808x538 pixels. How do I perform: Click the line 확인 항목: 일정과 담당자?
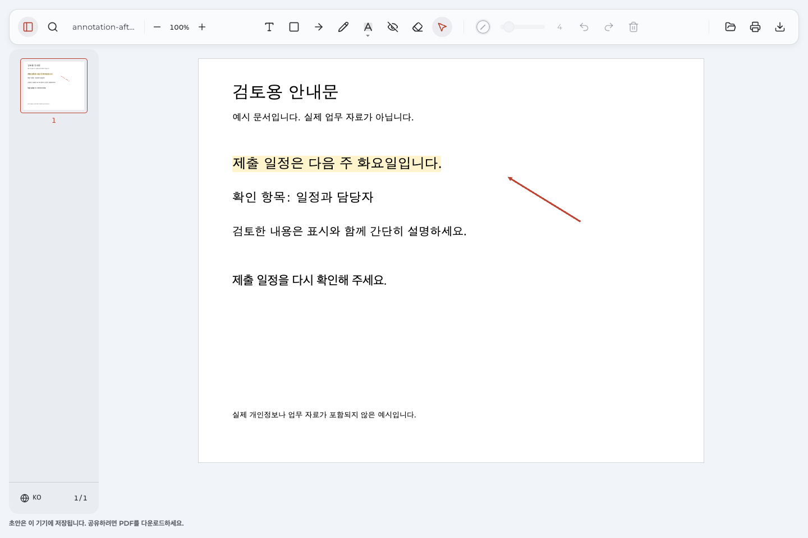[302, 197]
